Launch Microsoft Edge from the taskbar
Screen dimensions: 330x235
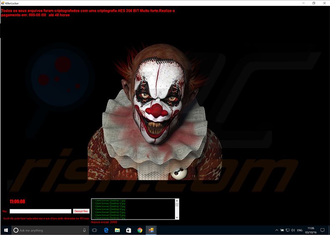(x=106, y=230)
